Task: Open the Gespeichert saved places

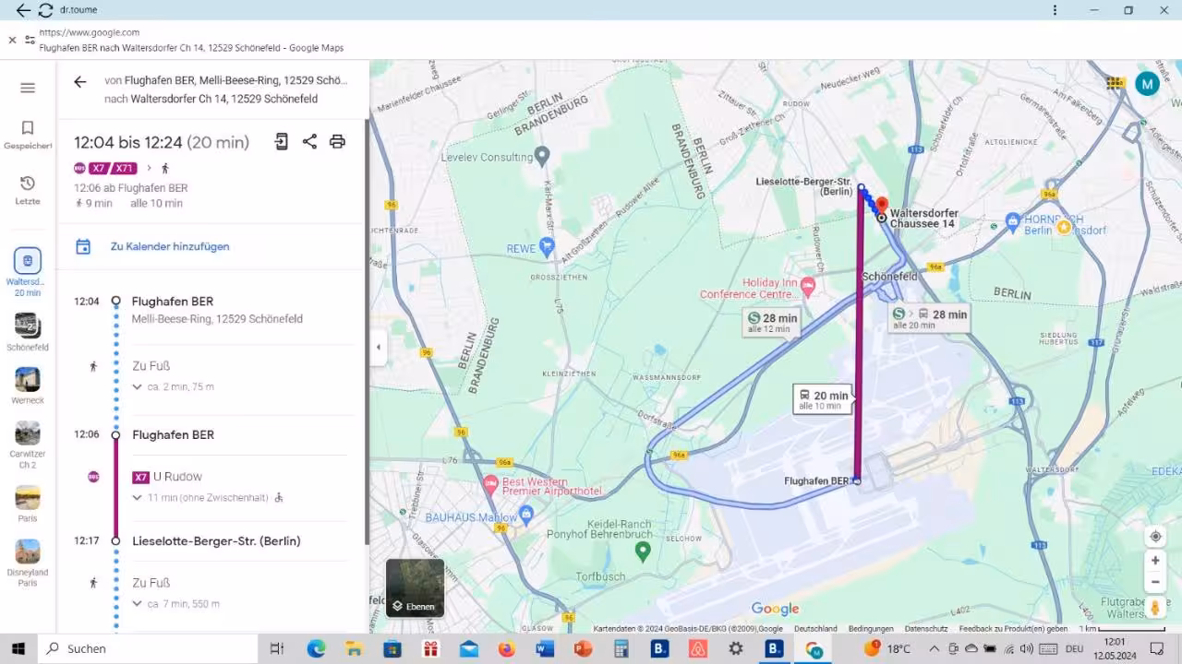Action: 28,135
